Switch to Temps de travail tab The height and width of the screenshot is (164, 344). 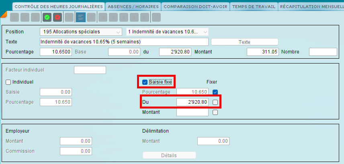(254, 6)
